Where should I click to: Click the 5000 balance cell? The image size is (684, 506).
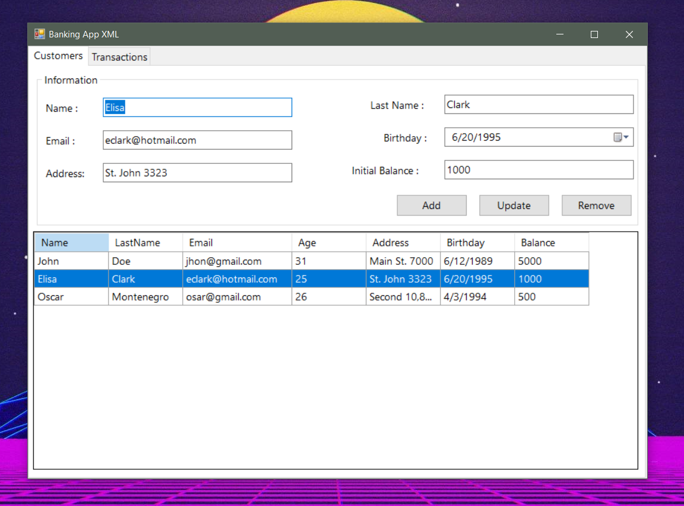pos(552,261)
